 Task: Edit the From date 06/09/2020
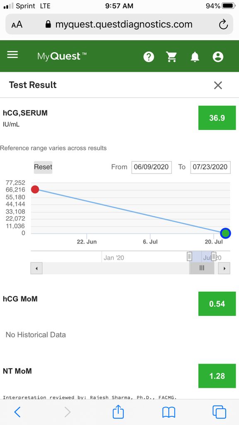pyautogui.click(x=151, y=167)
